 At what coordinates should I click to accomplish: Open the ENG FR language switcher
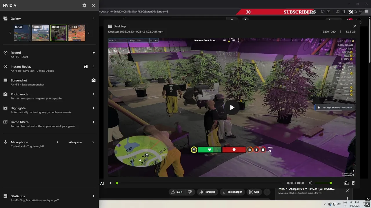345,204
